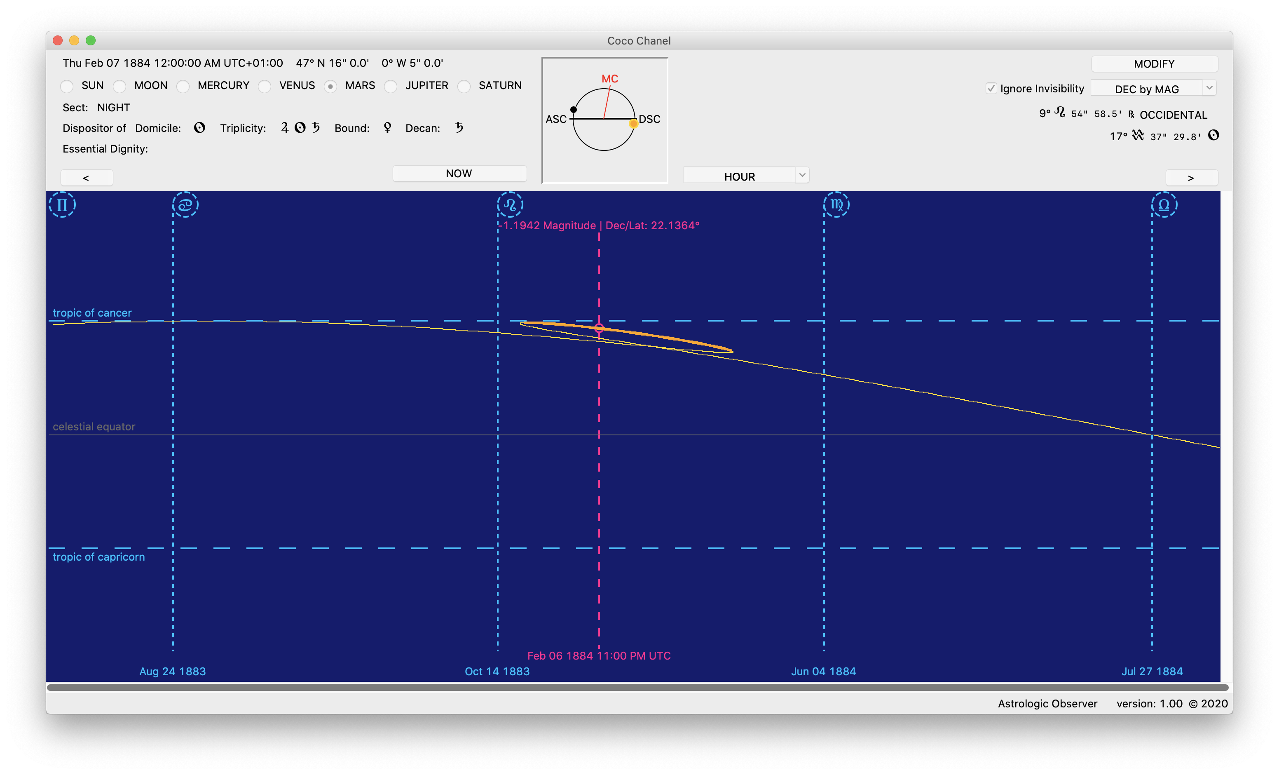The width and height of the screenshot is (1279, 775).
Task: Select the VENUS planet option
Action: tap(265, 86)
